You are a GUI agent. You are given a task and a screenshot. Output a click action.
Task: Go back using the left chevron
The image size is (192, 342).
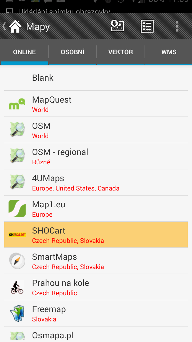[x=4, y=26]
